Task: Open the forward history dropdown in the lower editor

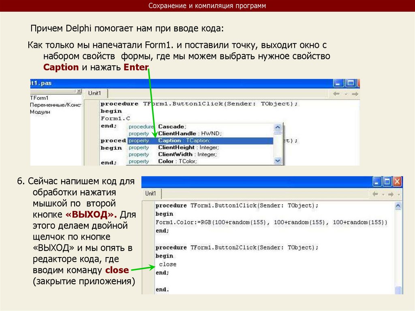Action: (399, 195)
